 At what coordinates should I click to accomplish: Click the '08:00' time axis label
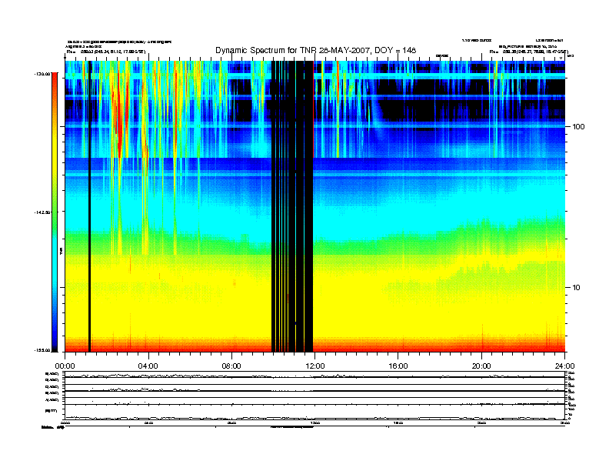tap(232, 366)
